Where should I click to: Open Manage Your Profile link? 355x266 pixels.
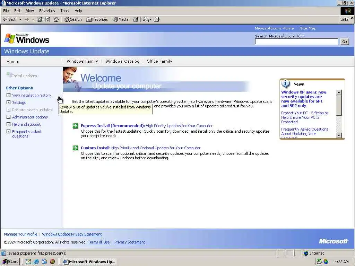[20, 234]
